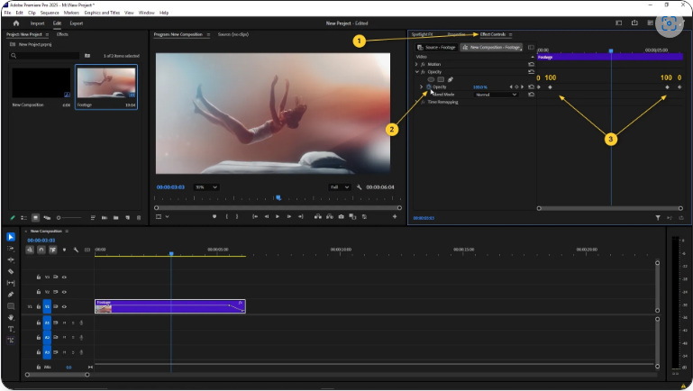Open the Blend Mode dropdown
This screenshot has width=693, height=391.
496,95
